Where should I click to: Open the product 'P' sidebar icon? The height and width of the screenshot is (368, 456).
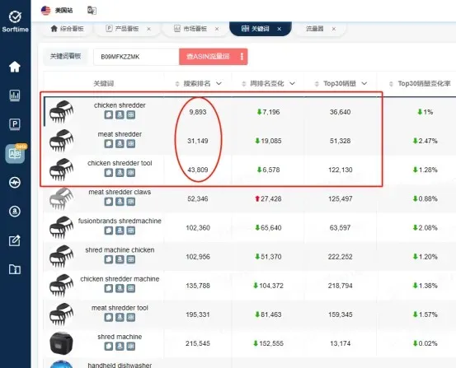pyautogui.click(x=15, y=124)
